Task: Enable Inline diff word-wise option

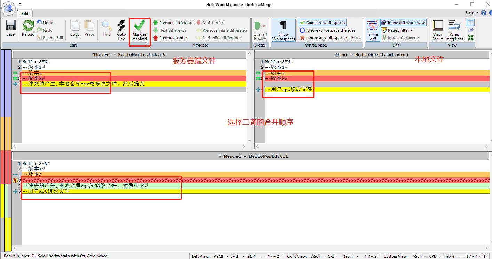Action: pos(403,23)
